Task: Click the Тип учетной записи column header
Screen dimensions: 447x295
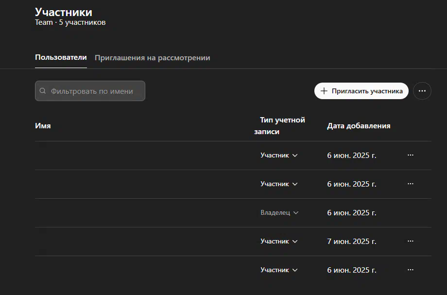Action: [280, 126]
